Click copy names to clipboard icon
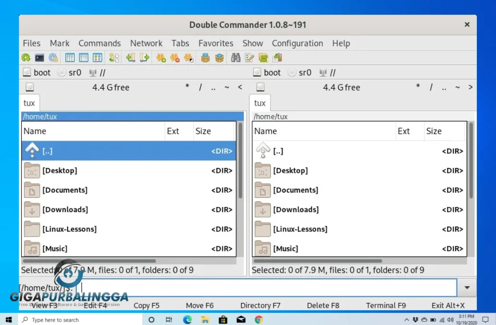The image size is (496, 325). 277,58
